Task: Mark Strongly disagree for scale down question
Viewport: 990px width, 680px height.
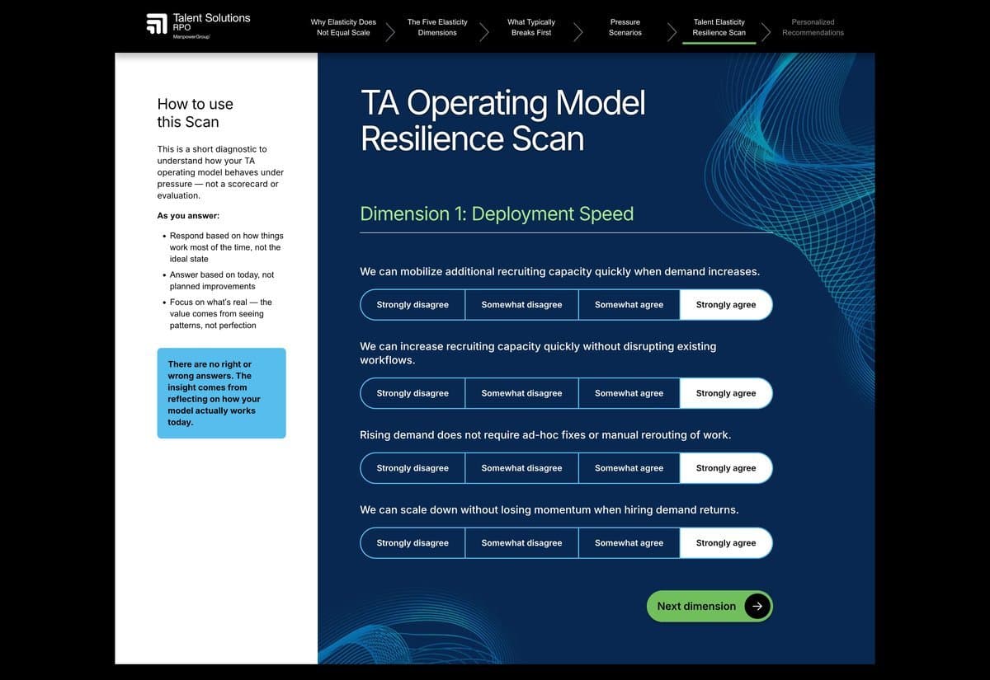Action: pos(412,543)
